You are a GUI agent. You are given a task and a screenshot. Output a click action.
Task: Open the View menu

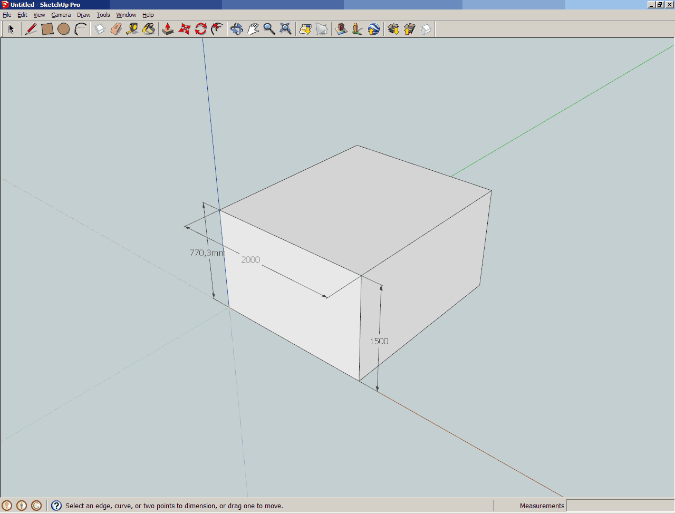pyautogui.click(x=39, y=15)
